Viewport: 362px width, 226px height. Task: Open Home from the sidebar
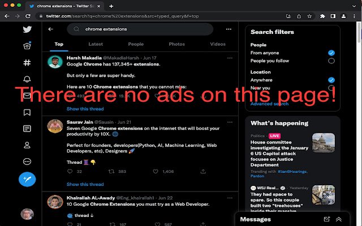(x=27, y=46)
